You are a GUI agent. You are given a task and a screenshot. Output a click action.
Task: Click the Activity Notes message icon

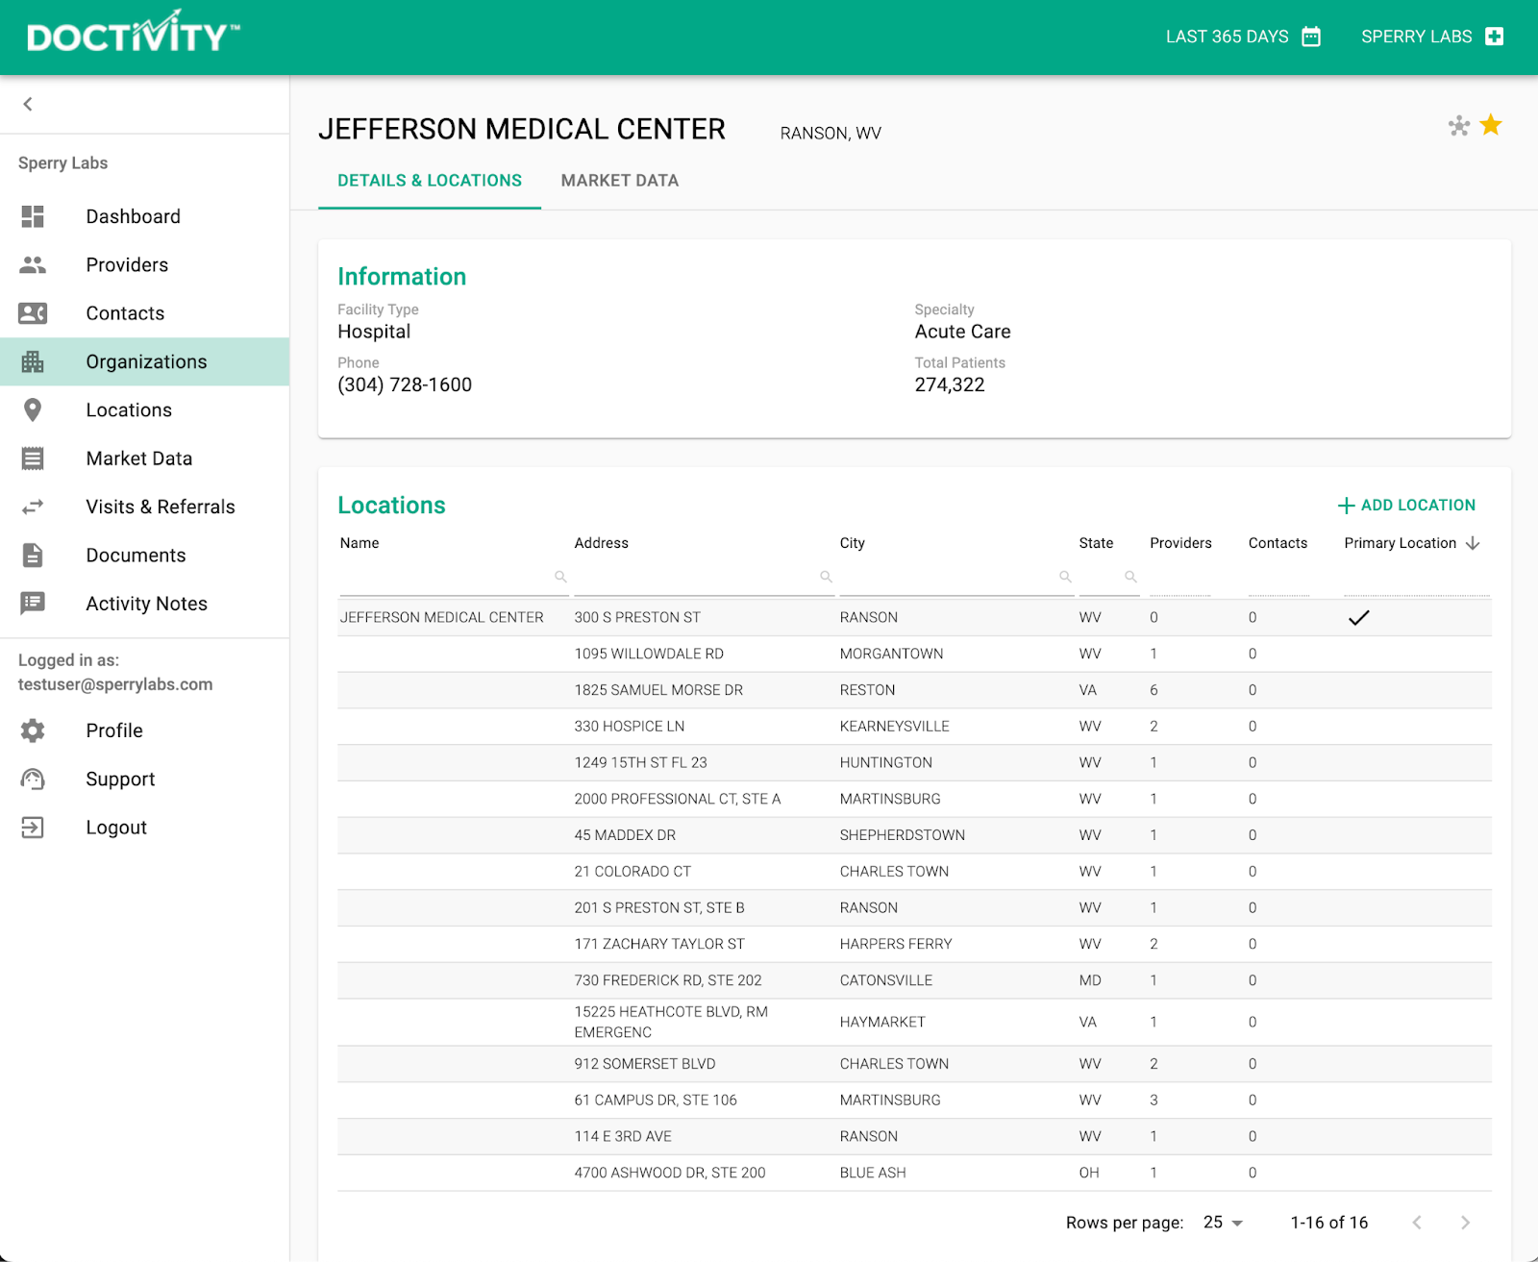coord(33,604)
